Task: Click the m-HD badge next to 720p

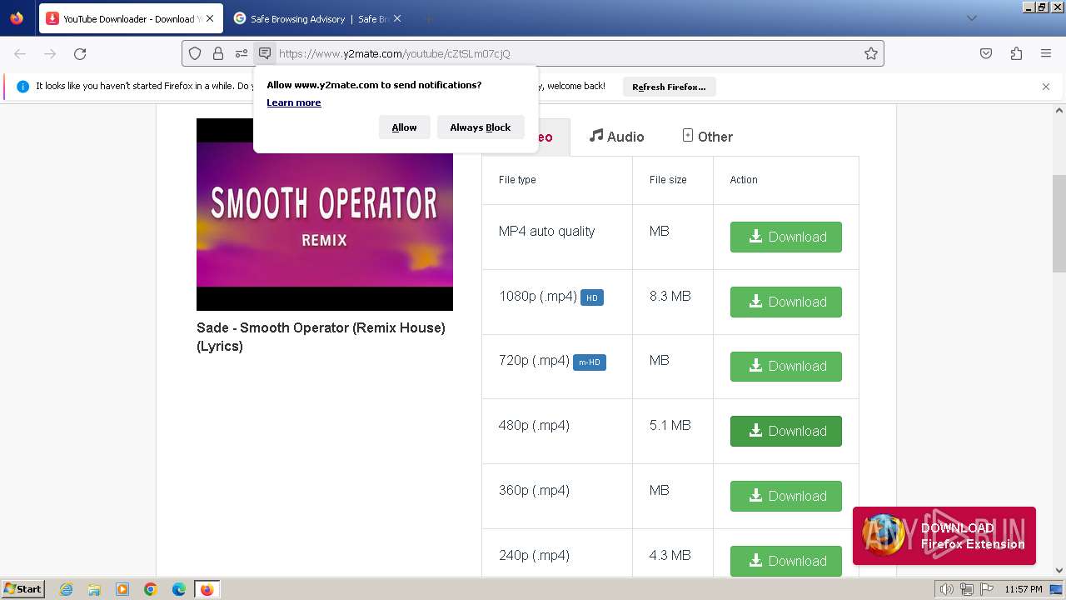Action: [590, 362]
